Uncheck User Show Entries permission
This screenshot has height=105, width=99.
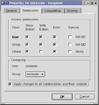pyautogui.click(x=27, y=37)
